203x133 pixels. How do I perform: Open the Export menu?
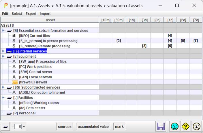click(31, 14)
